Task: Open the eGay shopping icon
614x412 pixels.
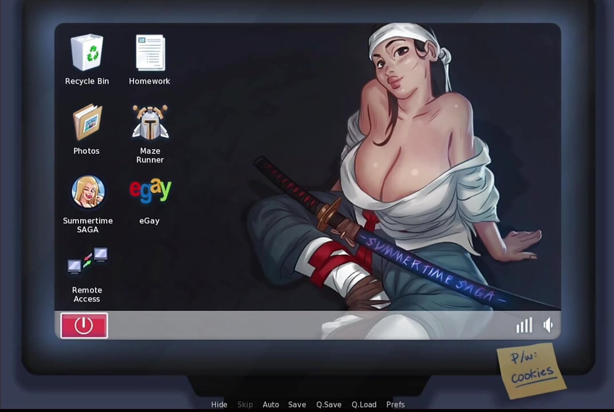Action: click(151, 191)
